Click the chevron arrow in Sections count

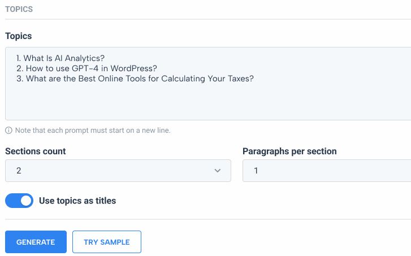tap(217, 171)
